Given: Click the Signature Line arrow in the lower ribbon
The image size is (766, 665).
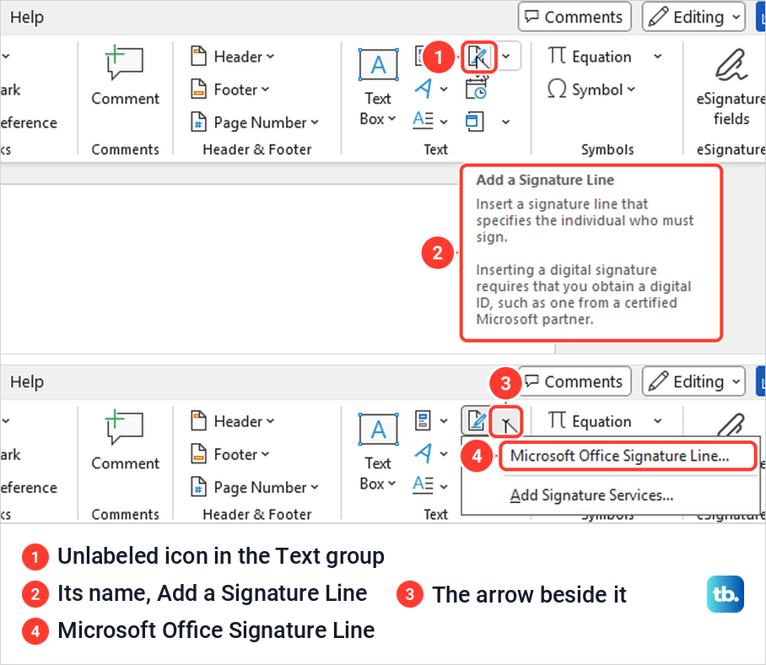Looking at the screenshot, I should (x=506, y=421).
